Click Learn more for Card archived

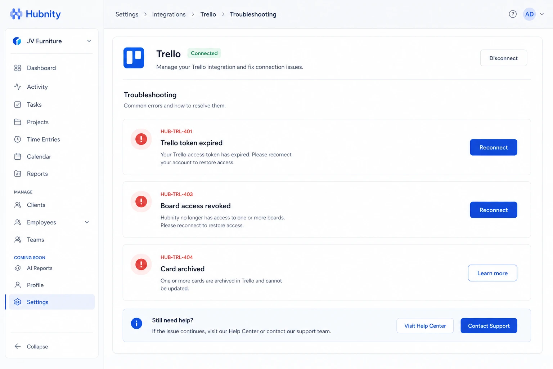(492, 273)
